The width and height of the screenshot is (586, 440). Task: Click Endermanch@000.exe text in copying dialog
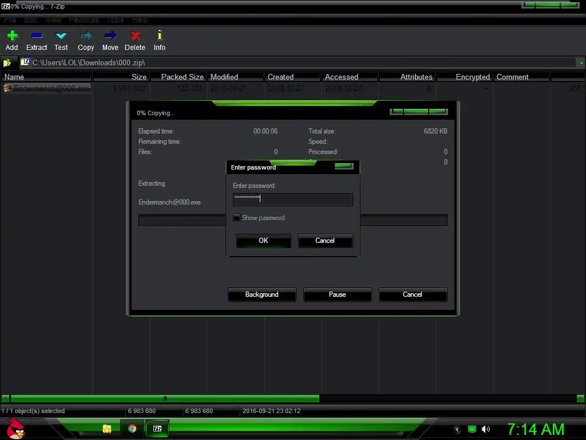coord(169,202)
